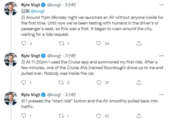Click Kyle Vogt's avatar on the first tweet
The image size is (169, 120).
coord(11,9)
